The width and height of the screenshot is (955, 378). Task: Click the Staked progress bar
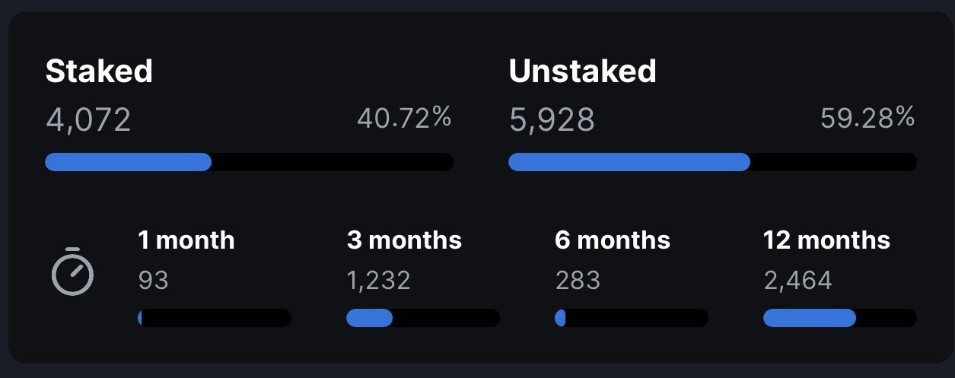[x=249, y=162]
